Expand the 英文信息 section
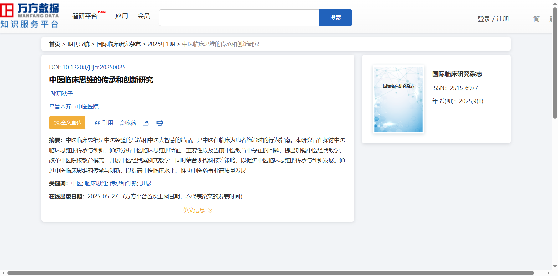 pyautogui.click(x=198, y=210)
